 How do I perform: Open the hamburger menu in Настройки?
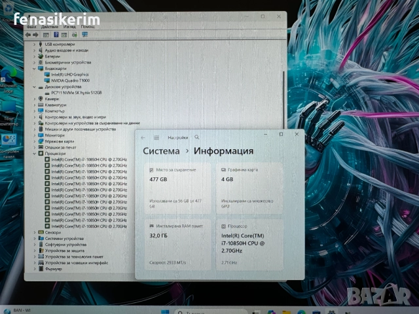pos(156,137)
